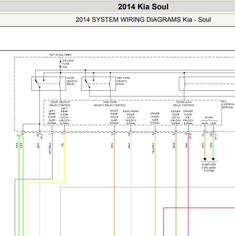
Task: Select the "LOW" label under B-CAN
Action: pyautogui.click(x=213, y=123)
